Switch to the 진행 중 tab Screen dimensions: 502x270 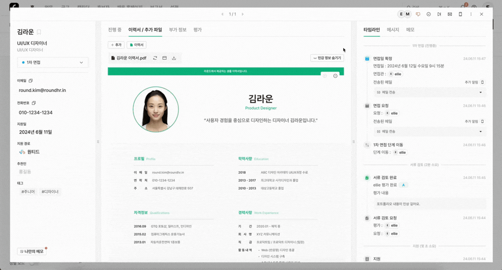(x=115, y=30)
